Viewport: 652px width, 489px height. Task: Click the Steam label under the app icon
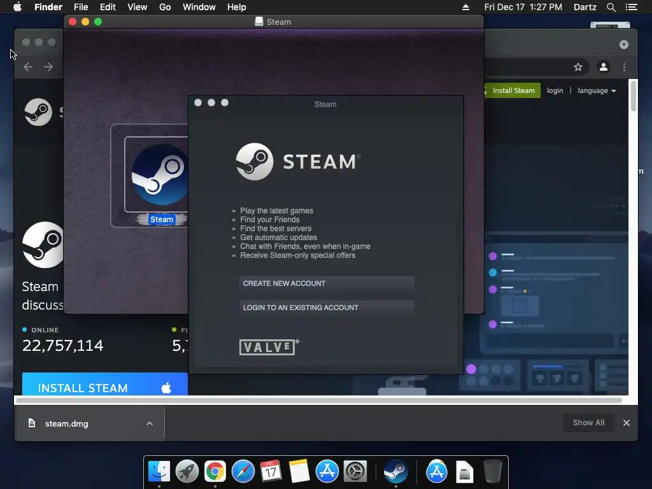pos(162,220)
